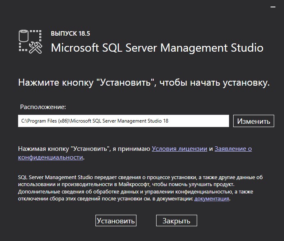Click the Расположение: label
Viewport: 284px width, 241px height.
[43, 107]
